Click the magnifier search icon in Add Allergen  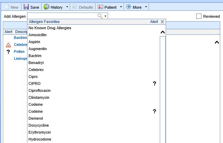pos(100,16)
